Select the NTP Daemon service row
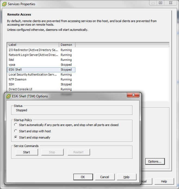 click(x=41, y=80)
